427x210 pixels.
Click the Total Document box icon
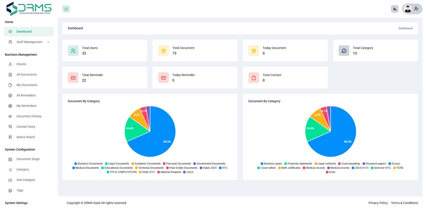(x=163, y=51)
